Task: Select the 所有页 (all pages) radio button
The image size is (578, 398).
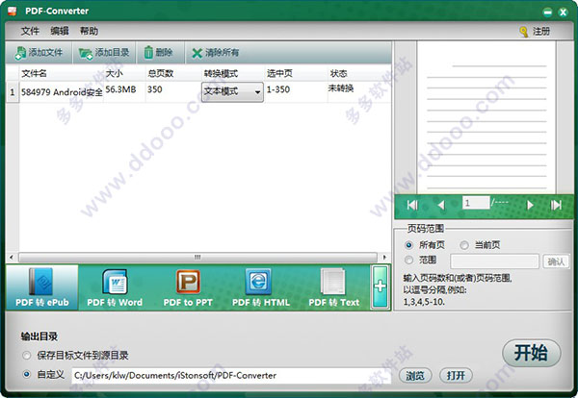Action: (408, 245)
